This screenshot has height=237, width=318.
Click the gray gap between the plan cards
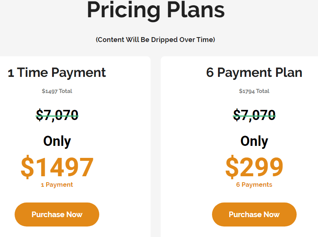coord(155,146)
